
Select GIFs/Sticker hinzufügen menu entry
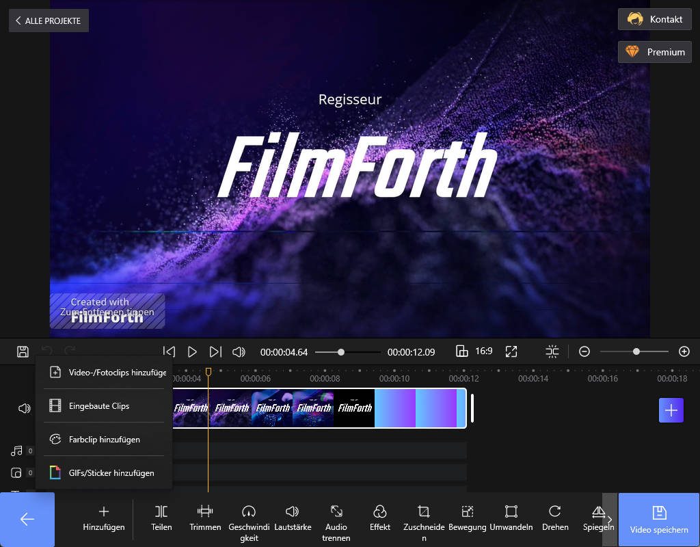104,473
